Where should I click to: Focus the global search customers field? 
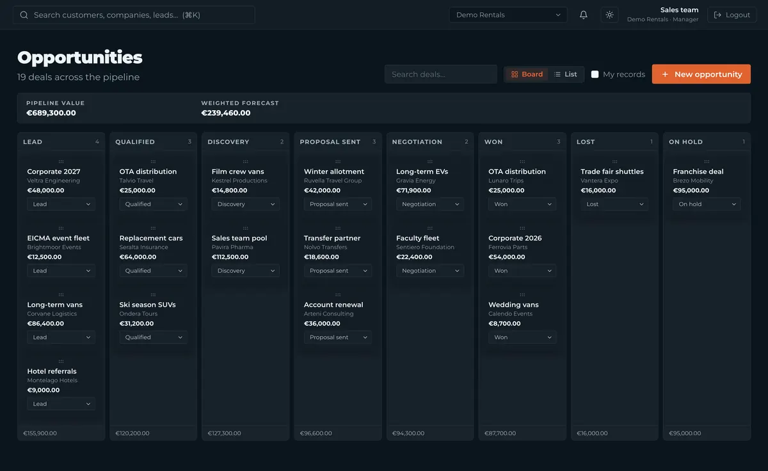coord(134,15)
